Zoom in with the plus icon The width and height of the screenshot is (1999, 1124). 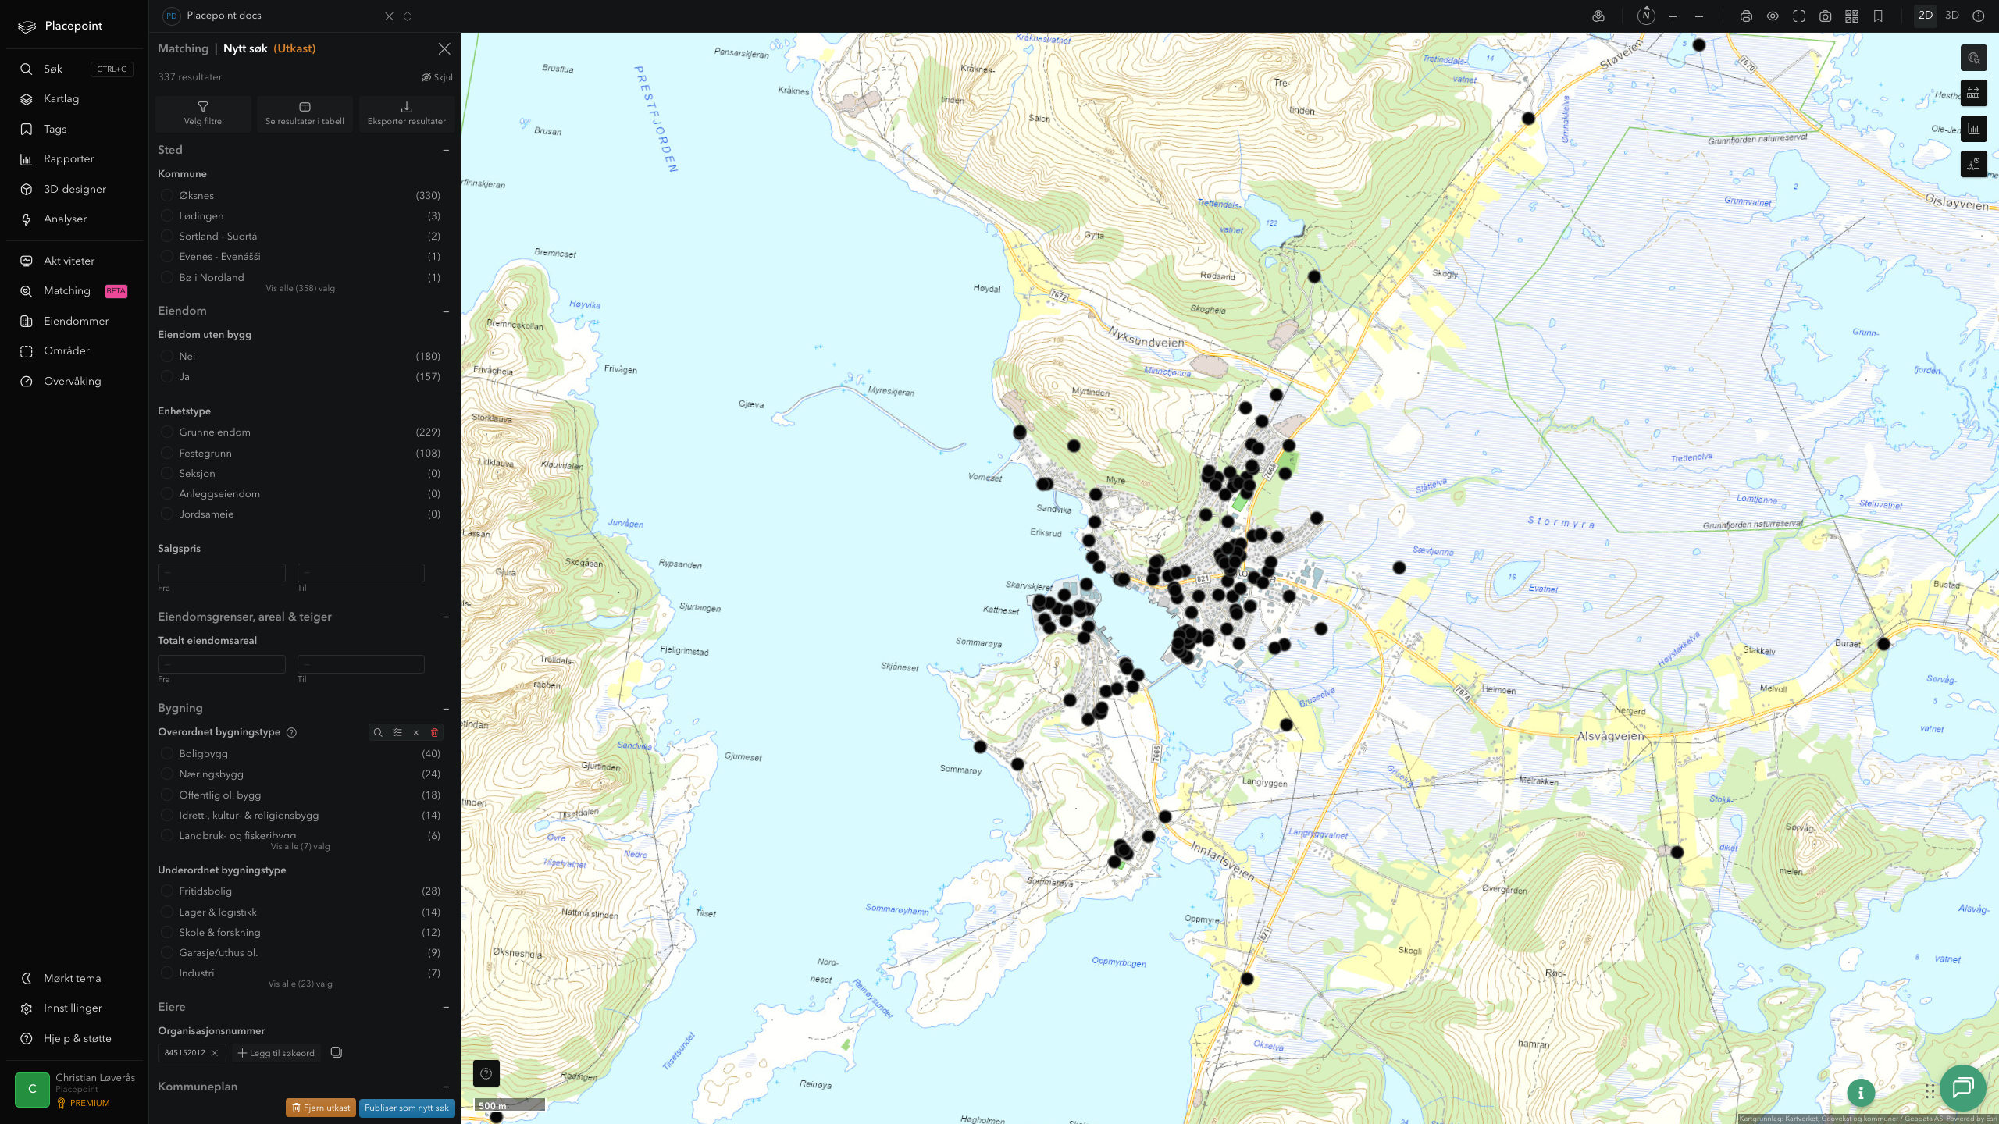[x=1673, y=16]
